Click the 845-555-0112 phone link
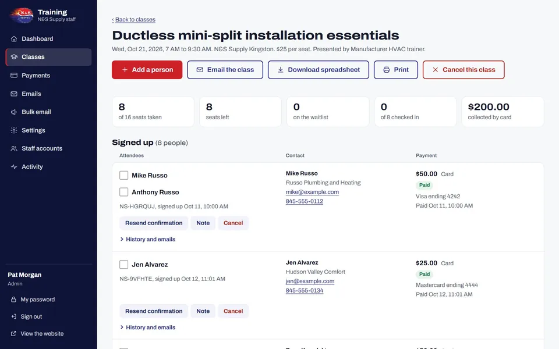The height and width of the screenshot is (349, 559). click(x=305, y=201)
